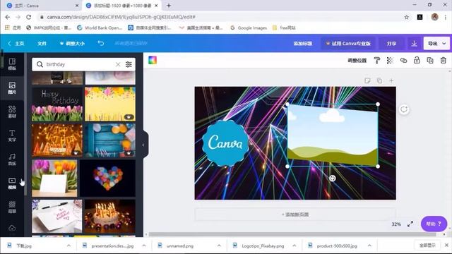Open the Text (文字) sidebar panel
This screenshot has width=452, height=254.
(12, 135)
